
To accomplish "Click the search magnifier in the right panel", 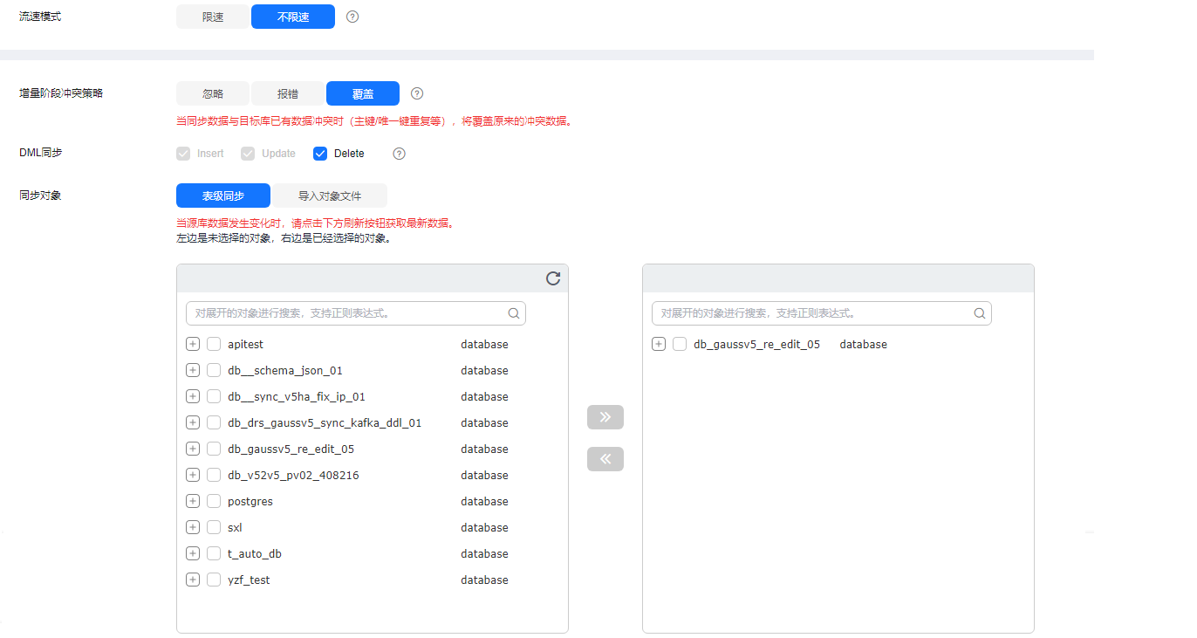I will pyautogui.click(x=979, y=312).
